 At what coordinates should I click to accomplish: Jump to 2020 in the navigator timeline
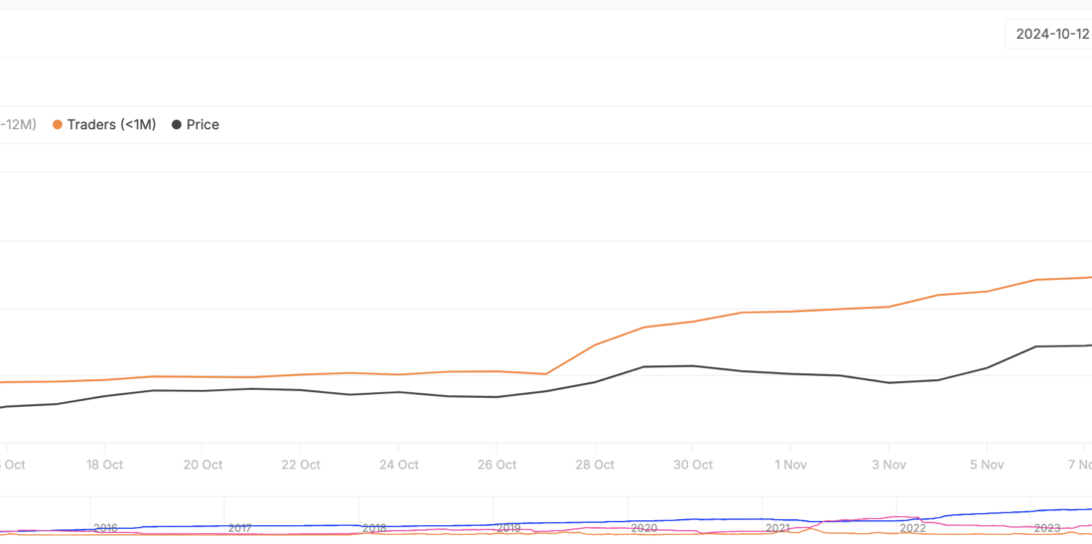[643, 528]
